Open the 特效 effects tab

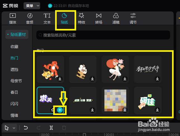point(82,18)
